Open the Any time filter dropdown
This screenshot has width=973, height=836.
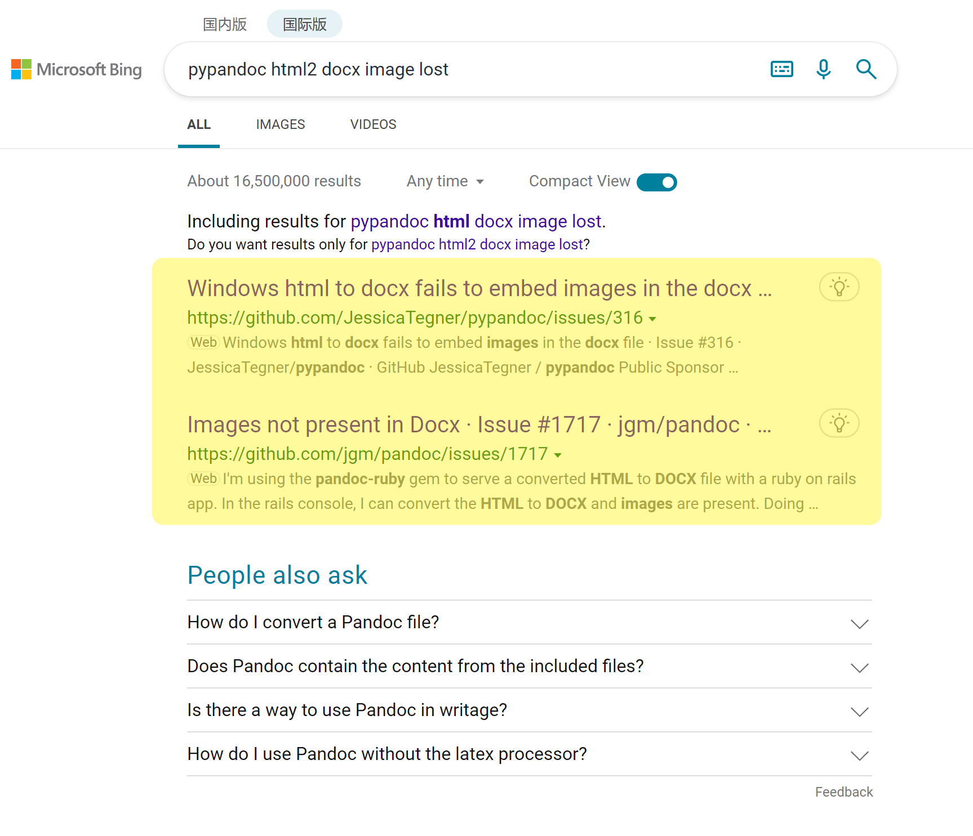pyautogui.click(x=445, y=181)
